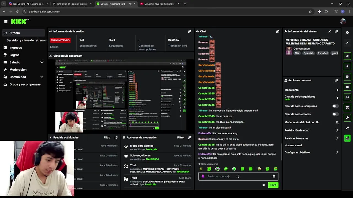Open Palabras baneadas options arrow
353x198 pixels.
point(337,138)
